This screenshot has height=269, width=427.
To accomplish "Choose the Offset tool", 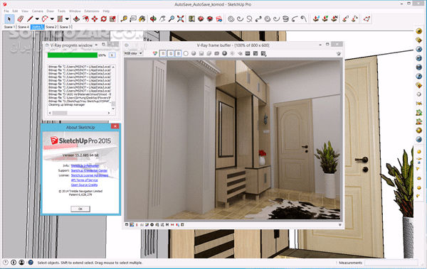I will [85, 19].
